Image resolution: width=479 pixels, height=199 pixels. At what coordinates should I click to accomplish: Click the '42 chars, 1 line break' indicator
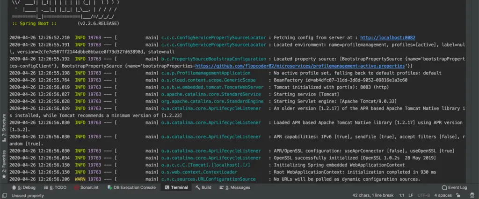pos(374,195)
